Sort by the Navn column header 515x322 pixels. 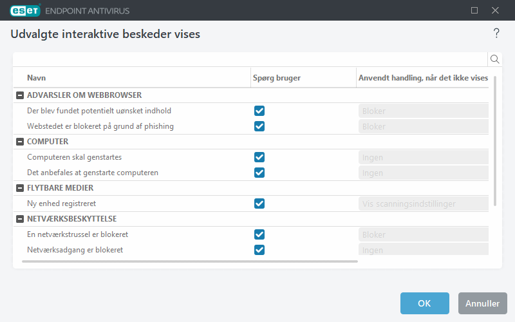(36, 78)
